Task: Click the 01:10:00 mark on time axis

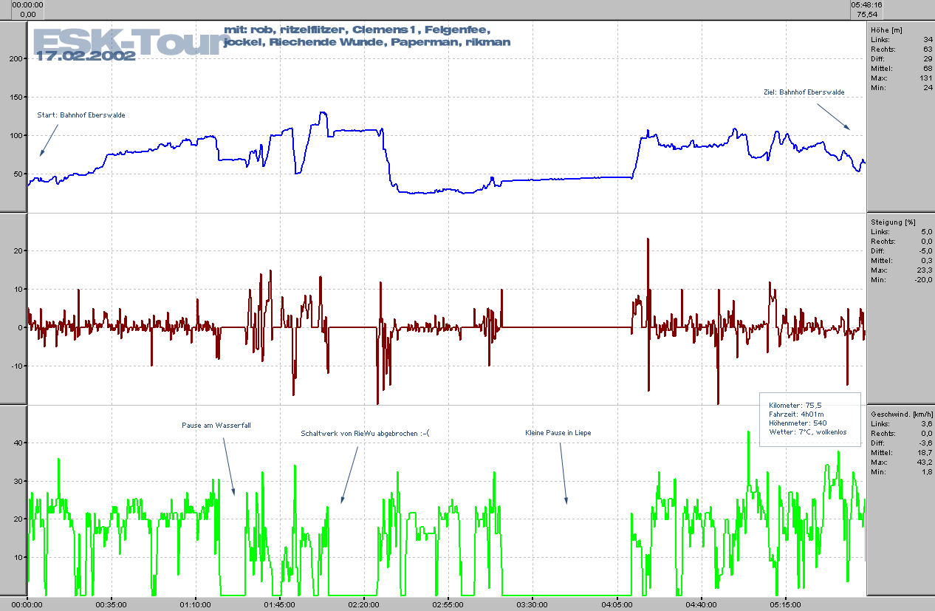Action: (196, 604)
